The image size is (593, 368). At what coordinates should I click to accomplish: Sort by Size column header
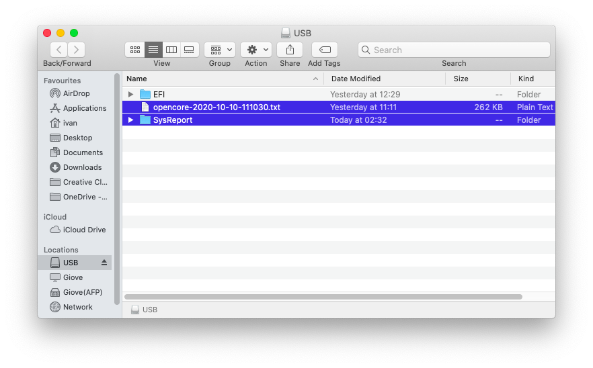pos(478,79)
